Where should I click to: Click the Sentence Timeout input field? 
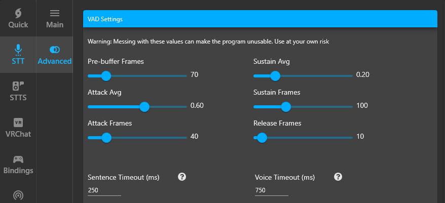(104, 190)
